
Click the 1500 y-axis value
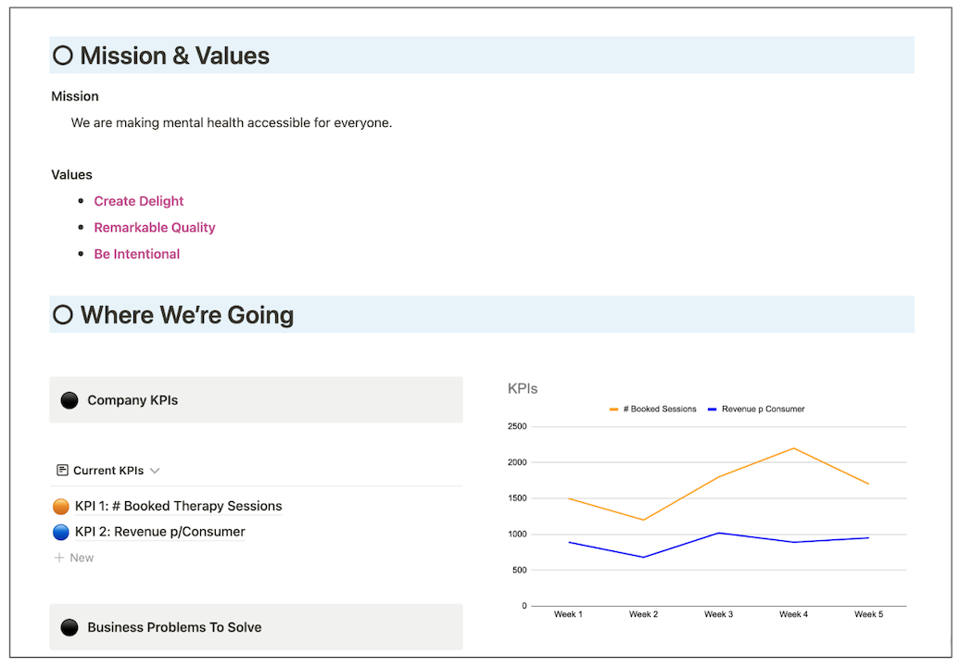pyautogui.click(x=517, y=498)
